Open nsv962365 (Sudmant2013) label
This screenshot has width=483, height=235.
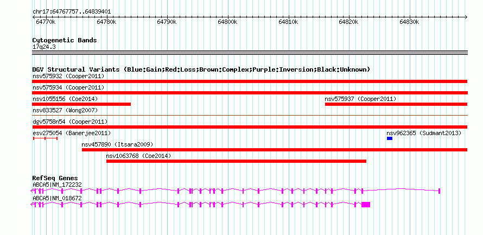[424, 133]
